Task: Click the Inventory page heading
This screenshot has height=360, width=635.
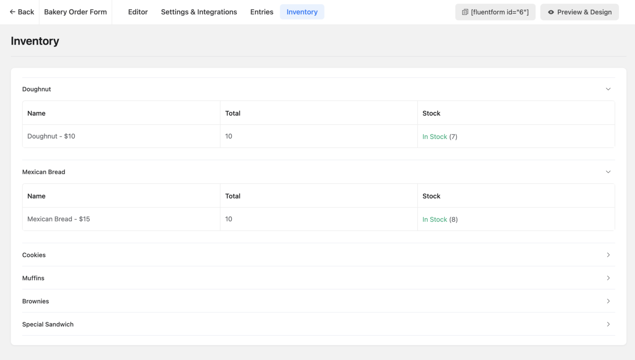Action: (x=35, y=41)
